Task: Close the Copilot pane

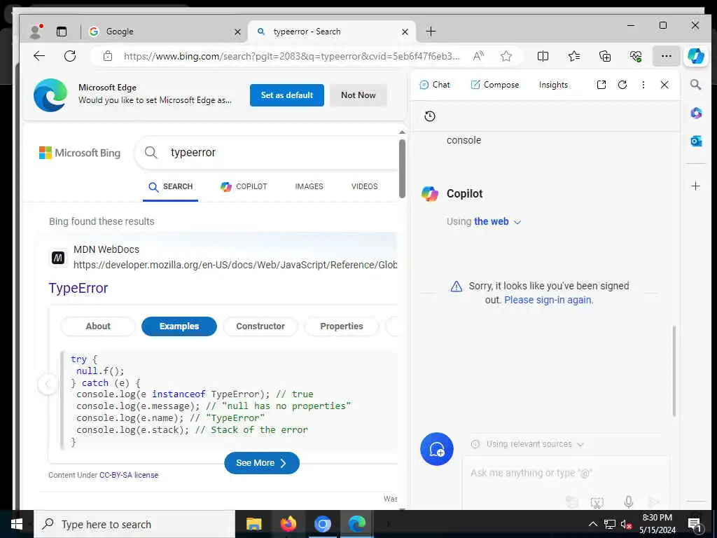Action: [664, 85]
